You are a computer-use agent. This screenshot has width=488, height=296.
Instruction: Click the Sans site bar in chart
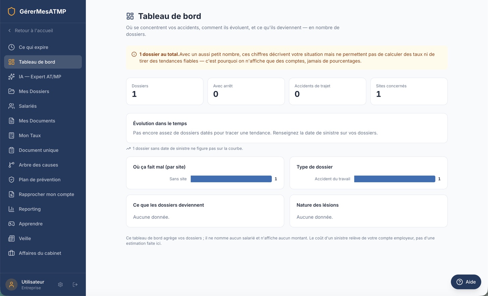231,179
